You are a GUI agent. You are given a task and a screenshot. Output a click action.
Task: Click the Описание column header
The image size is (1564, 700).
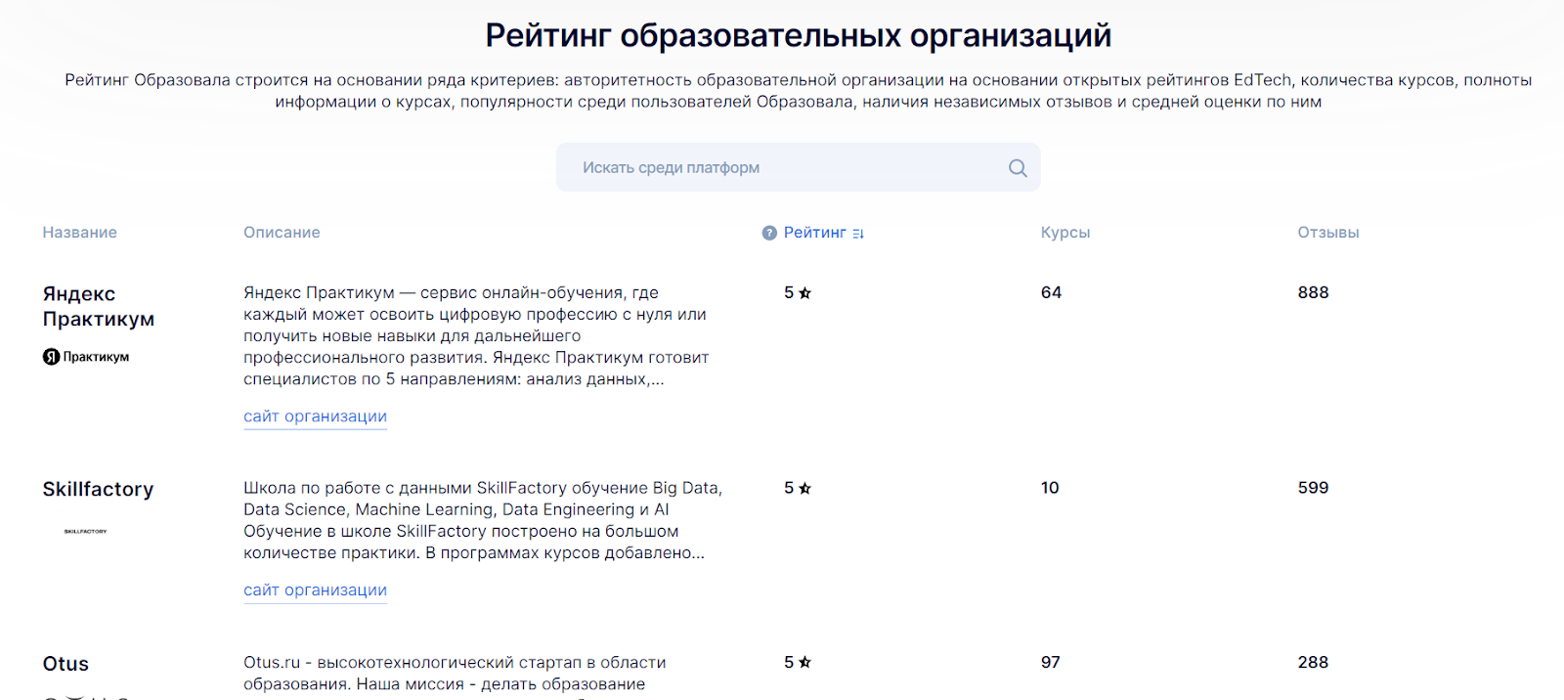tap(282, 233)
